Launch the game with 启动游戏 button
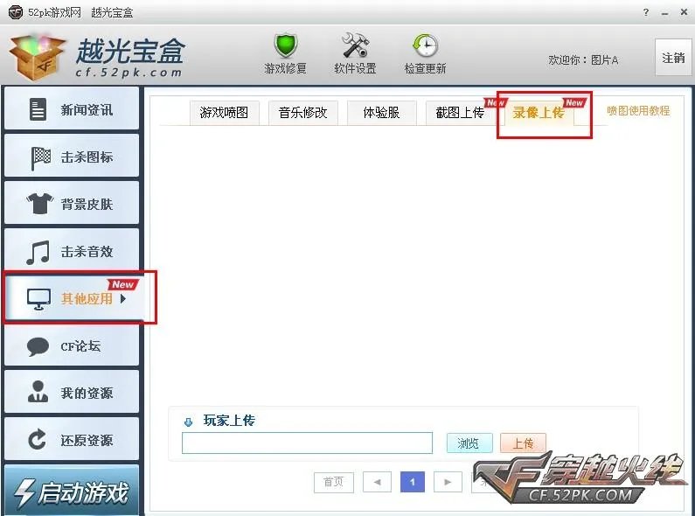Viewport: 695px width, 516px height. (72, 491)
